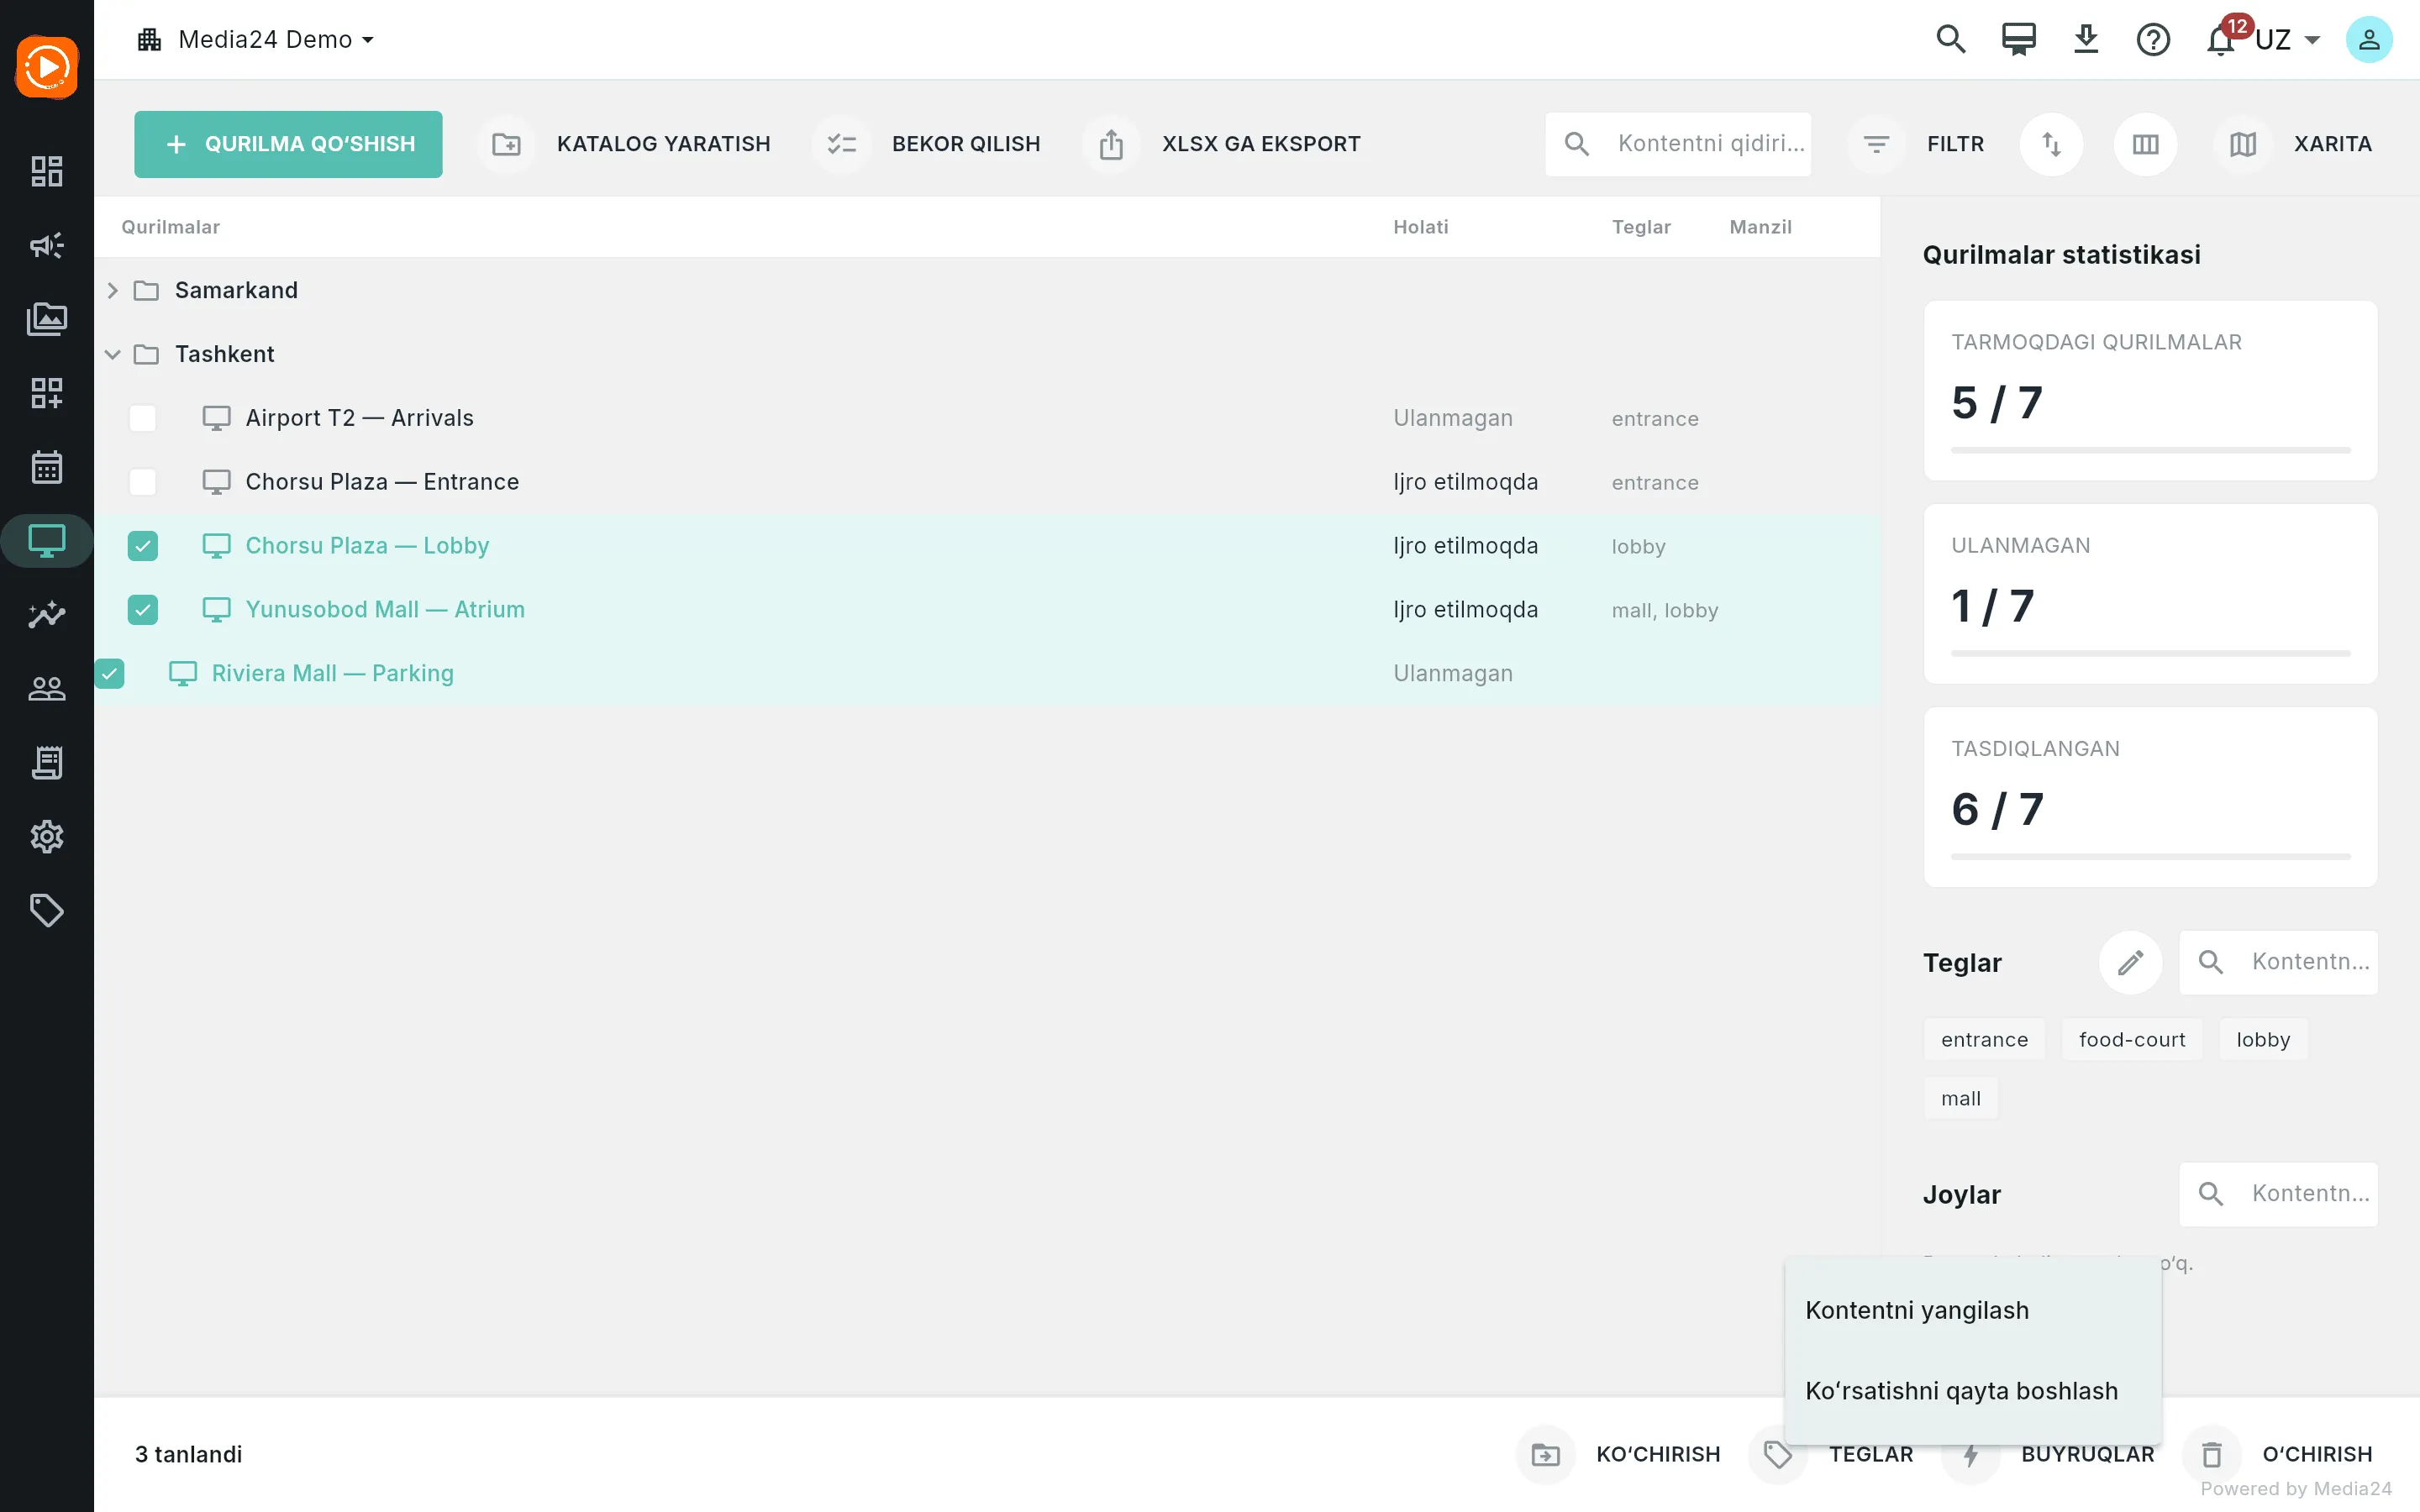
Task: Uncheck the Riviera Mall — Parking checkbox
Action: (109, 674)
